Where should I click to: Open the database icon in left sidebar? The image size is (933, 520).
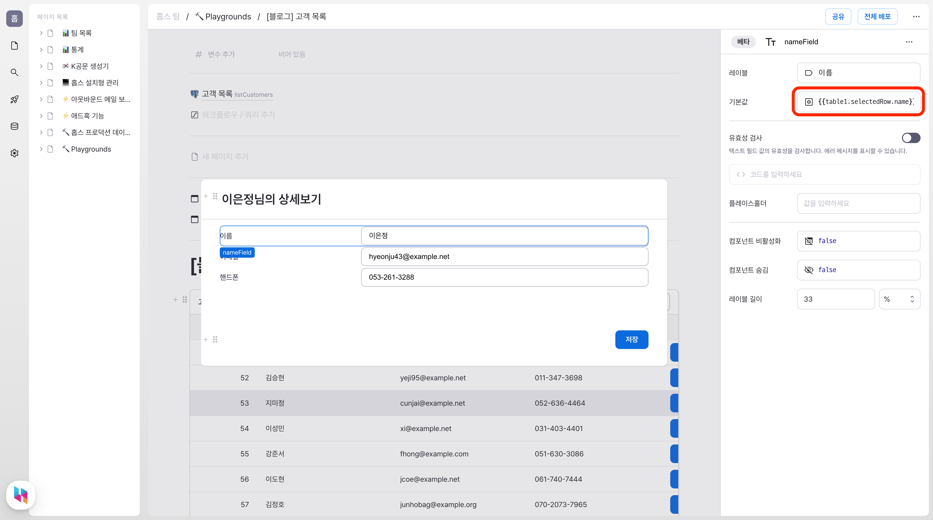click(14, 126)
